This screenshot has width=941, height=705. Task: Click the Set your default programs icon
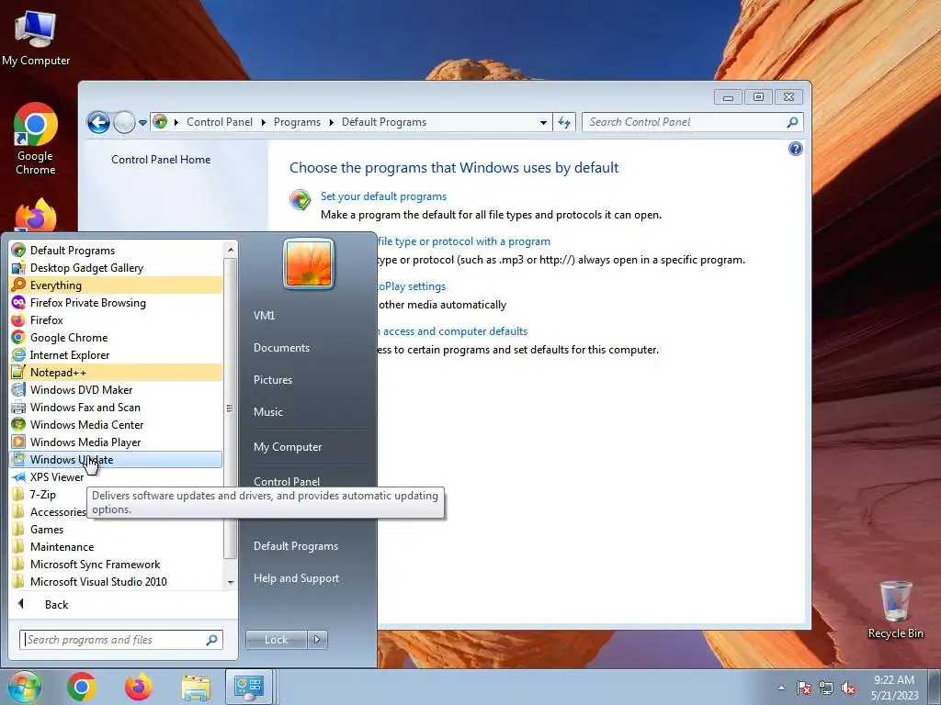pyautogui.click(x=300, y=199)
